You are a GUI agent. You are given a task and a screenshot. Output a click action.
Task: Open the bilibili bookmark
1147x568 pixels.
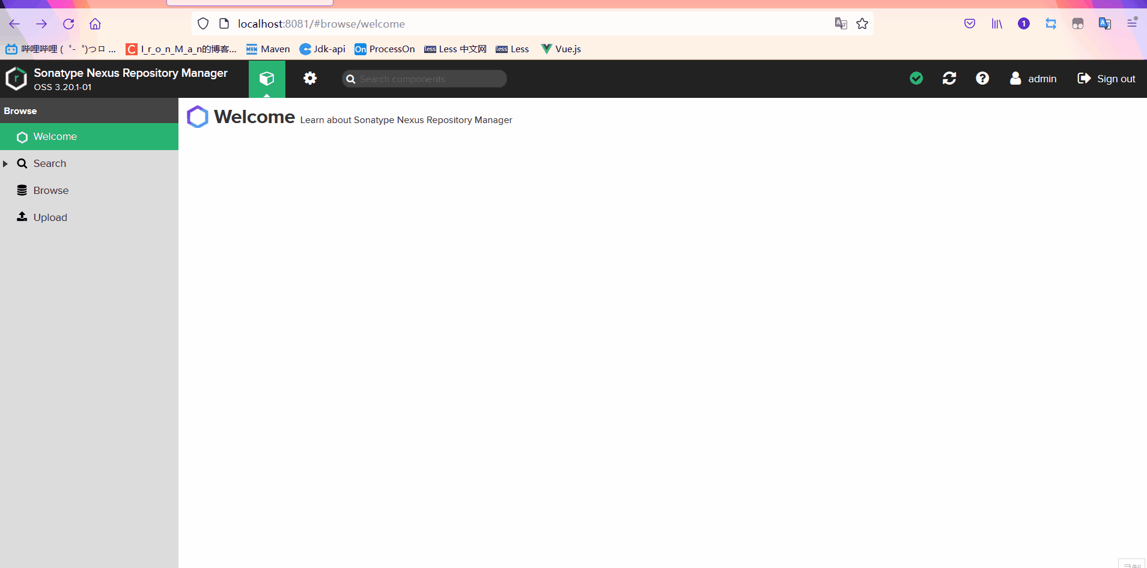coord(61,49)
